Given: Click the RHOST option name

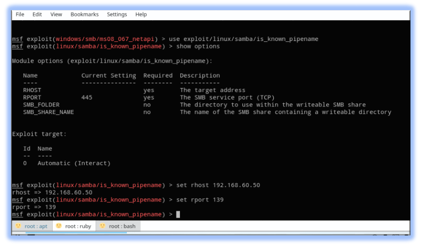Looking at the screenshot, I should pyautogui.click(x=32, y=90).
